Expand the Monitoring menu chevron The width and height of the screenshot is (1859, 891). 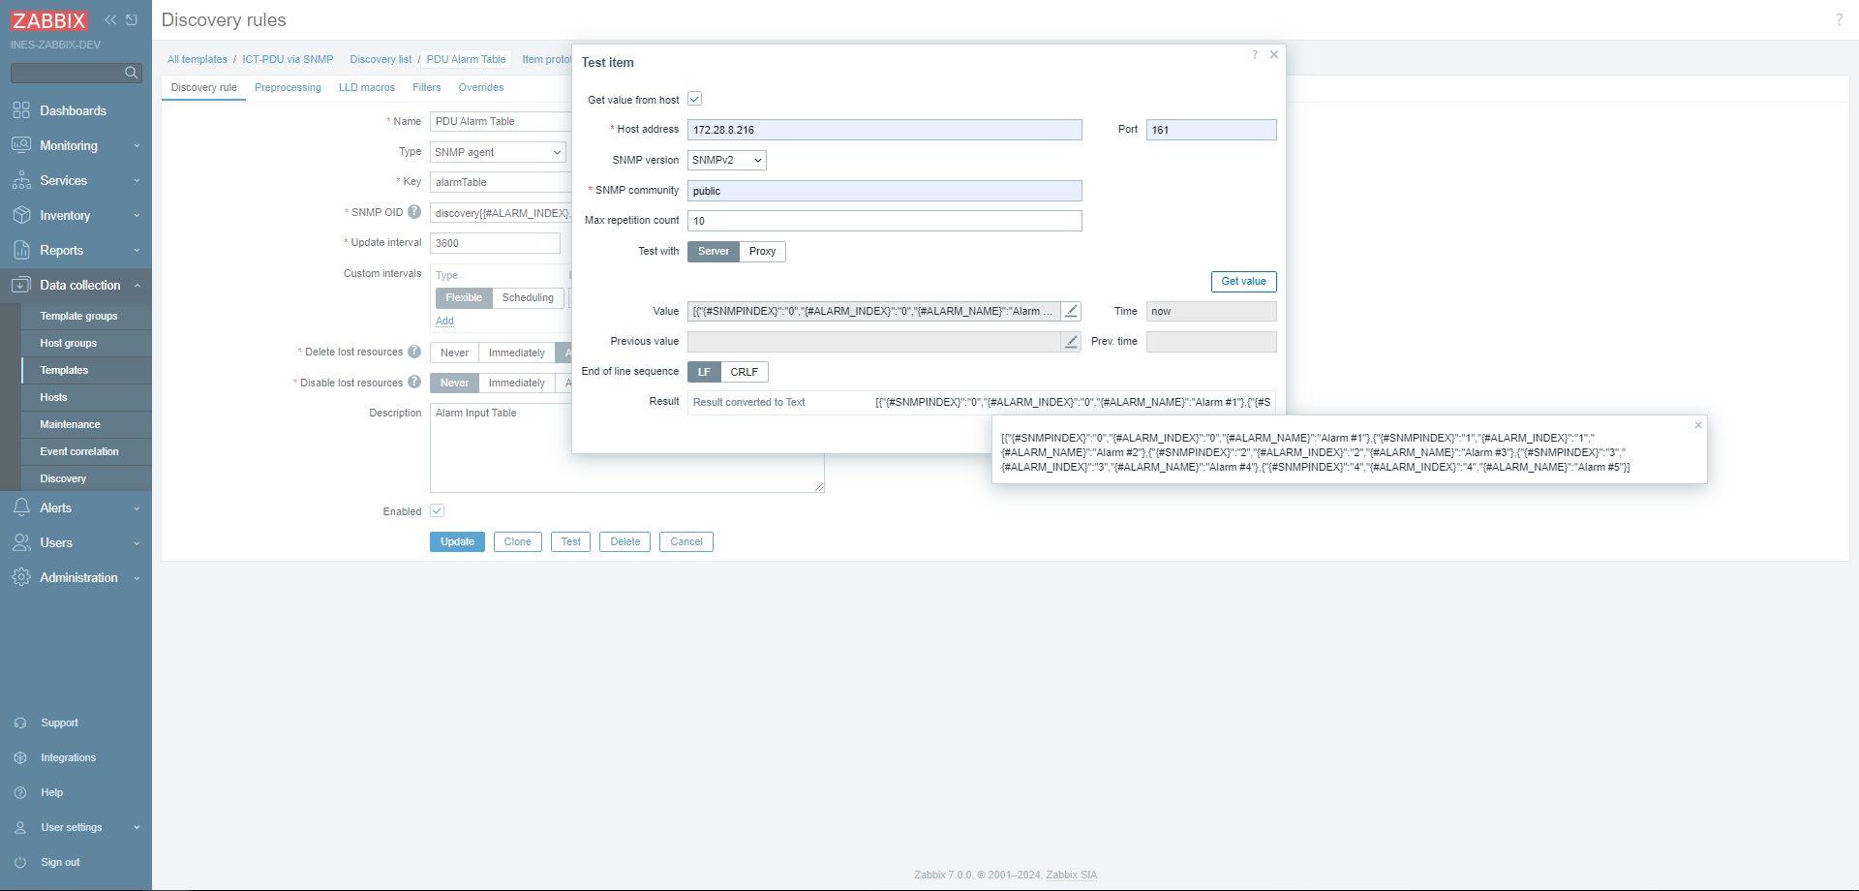pos(137,146)
